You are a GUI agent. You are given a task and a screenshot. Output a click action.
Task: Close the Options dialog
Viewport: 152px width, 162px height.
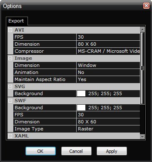pyautogui.click(x=146, y=6)
